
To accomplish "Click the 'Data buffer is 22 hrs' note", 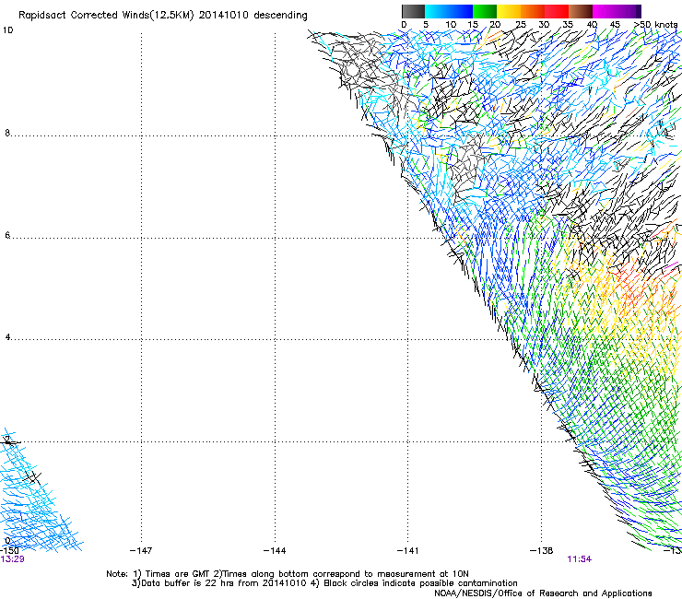I will pyautogui.click(x=324, y=583).
